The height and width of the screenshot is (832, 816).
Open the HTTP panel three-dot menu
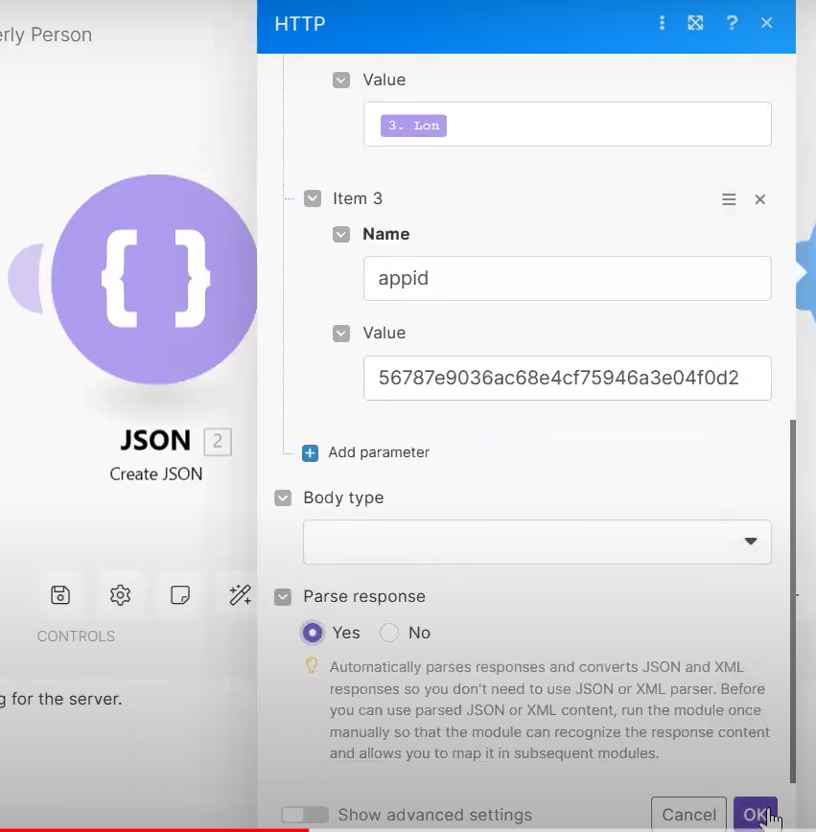pos(662,23)
